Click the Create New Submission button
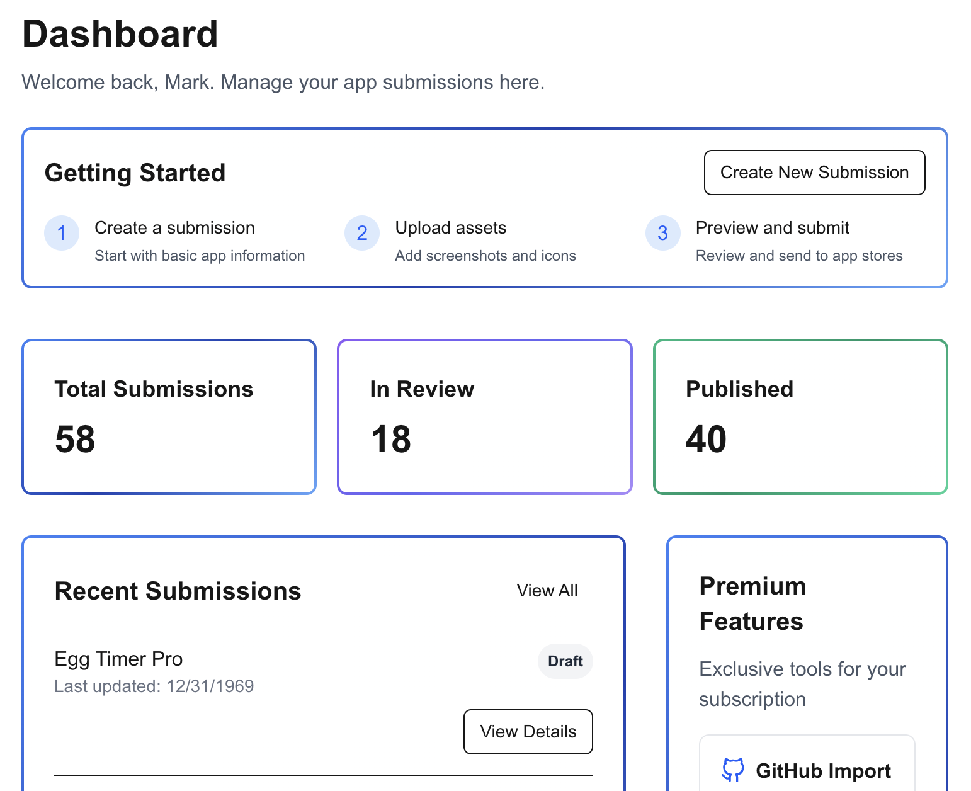971x791 pixels. click(x=814, y=173)
